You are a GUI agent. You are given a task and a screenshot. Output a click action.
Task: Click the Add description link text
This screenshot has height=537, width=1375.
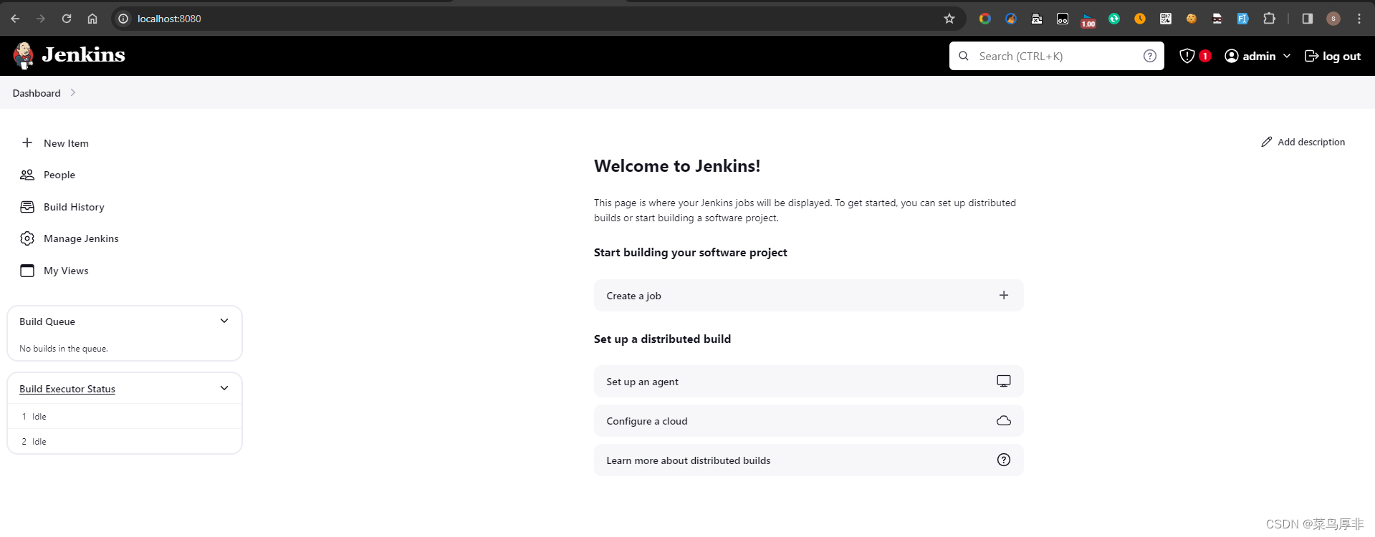point(1311,142)
